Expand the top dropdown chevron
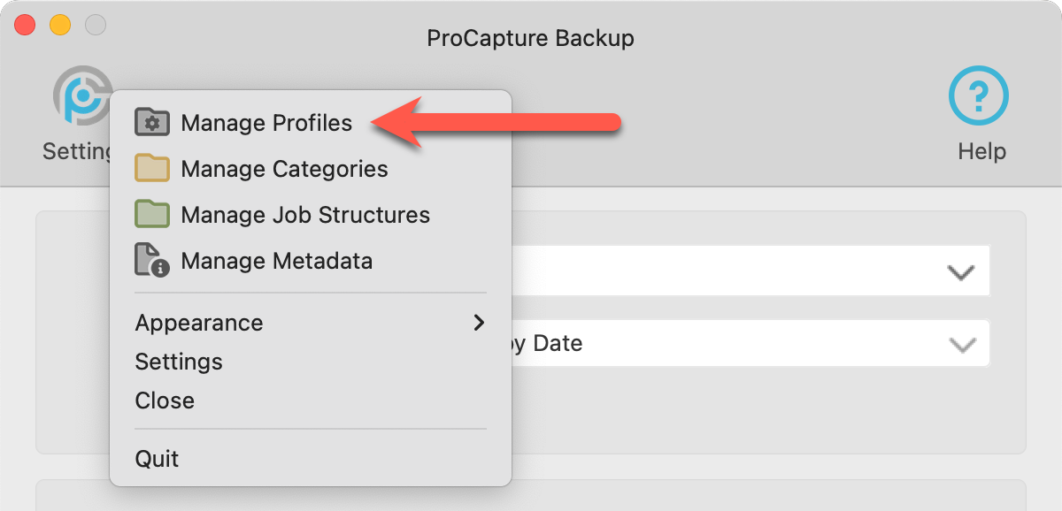The width and height of the screenshot is (1062, 511). pyautogui.click(x=960, y=272)
